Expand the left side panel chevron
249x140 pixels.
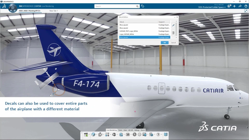[2, 71]
